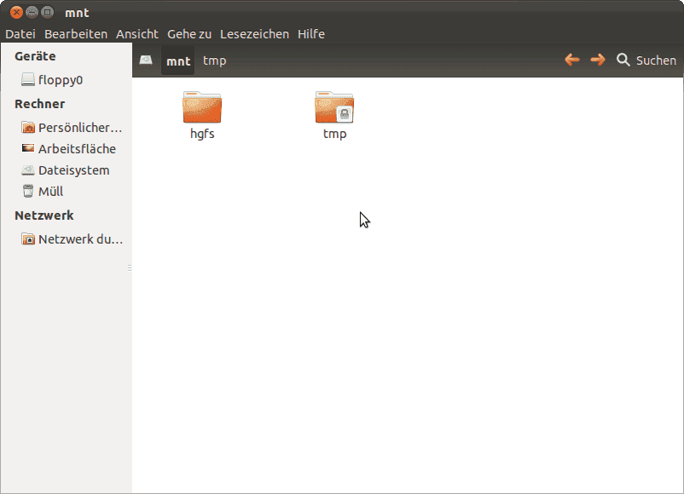Click the network folder icon in sidebar
684x494 pixels.
[28, 238]
